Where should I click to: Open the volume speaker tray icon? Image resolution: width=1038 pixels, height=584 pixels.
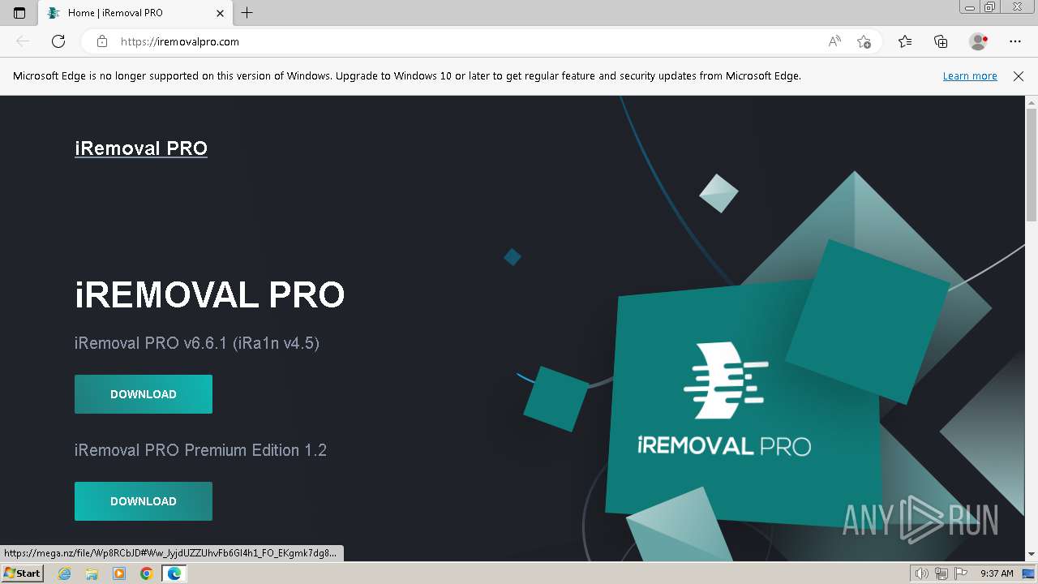(922, 573)
